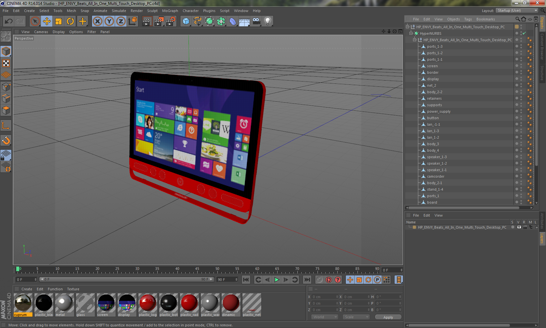
Task: Toggle Z axis lock
Action: click(121, 21)
